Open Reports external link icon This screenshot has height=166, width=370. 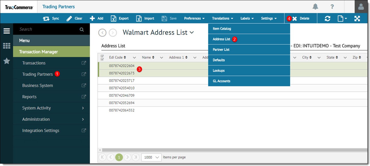coord(84,96)
